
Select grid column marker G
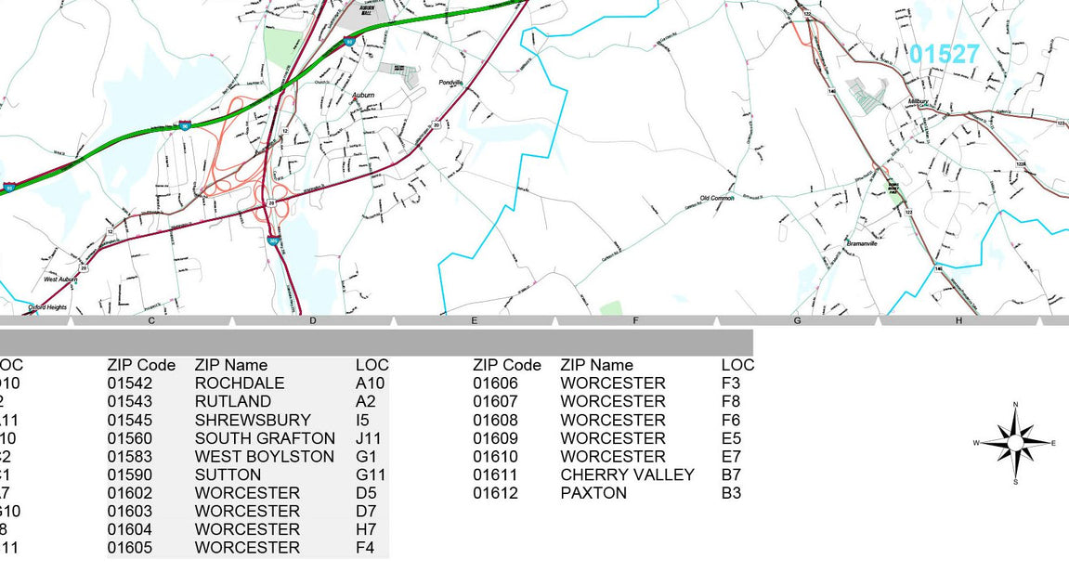[x=797, y=321]
